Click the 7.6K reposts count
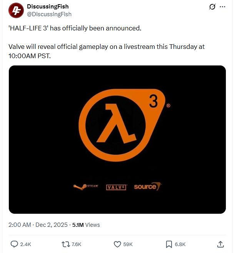Image resolution: width=237 pixels, height=253 pixels. click(x=77, y=244)
